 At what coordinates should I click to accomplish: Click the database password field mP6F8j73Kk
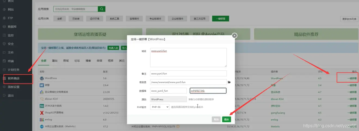[x=208, y=91]
